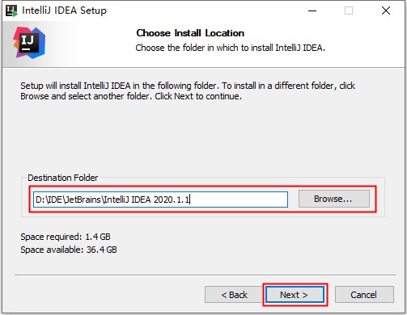Click the D: drive letter in Destination path
407x315 pixels.
(40, 199)
